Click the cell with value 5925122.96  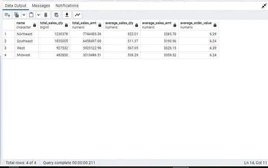pos(87,48)
